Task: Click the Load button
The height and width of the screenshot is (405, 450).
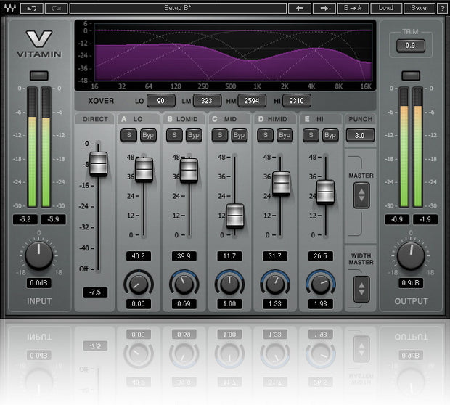Action: pyautogui.click(x=385, y=8)
